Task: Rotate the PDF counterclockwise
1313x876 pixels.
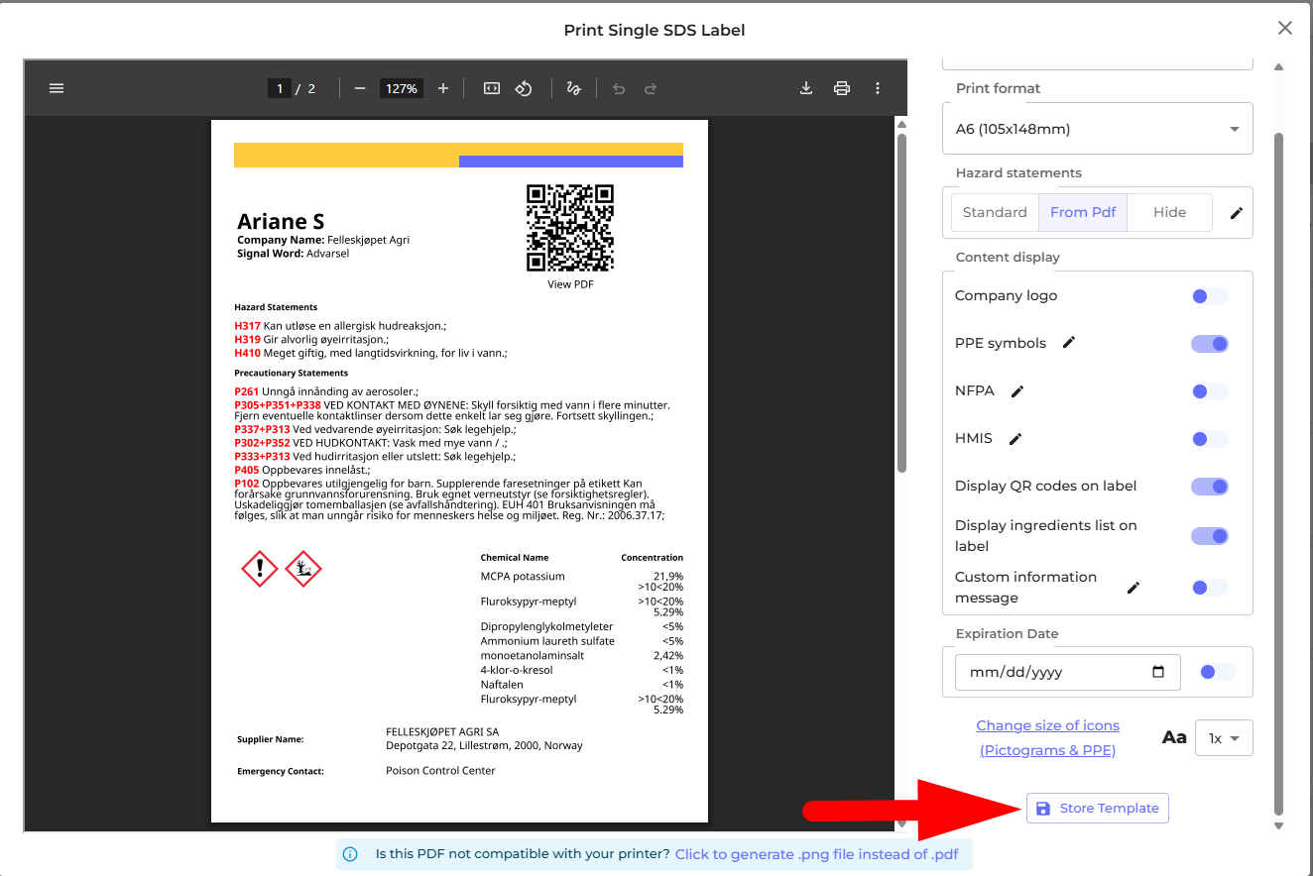Action: pos(524,88)
